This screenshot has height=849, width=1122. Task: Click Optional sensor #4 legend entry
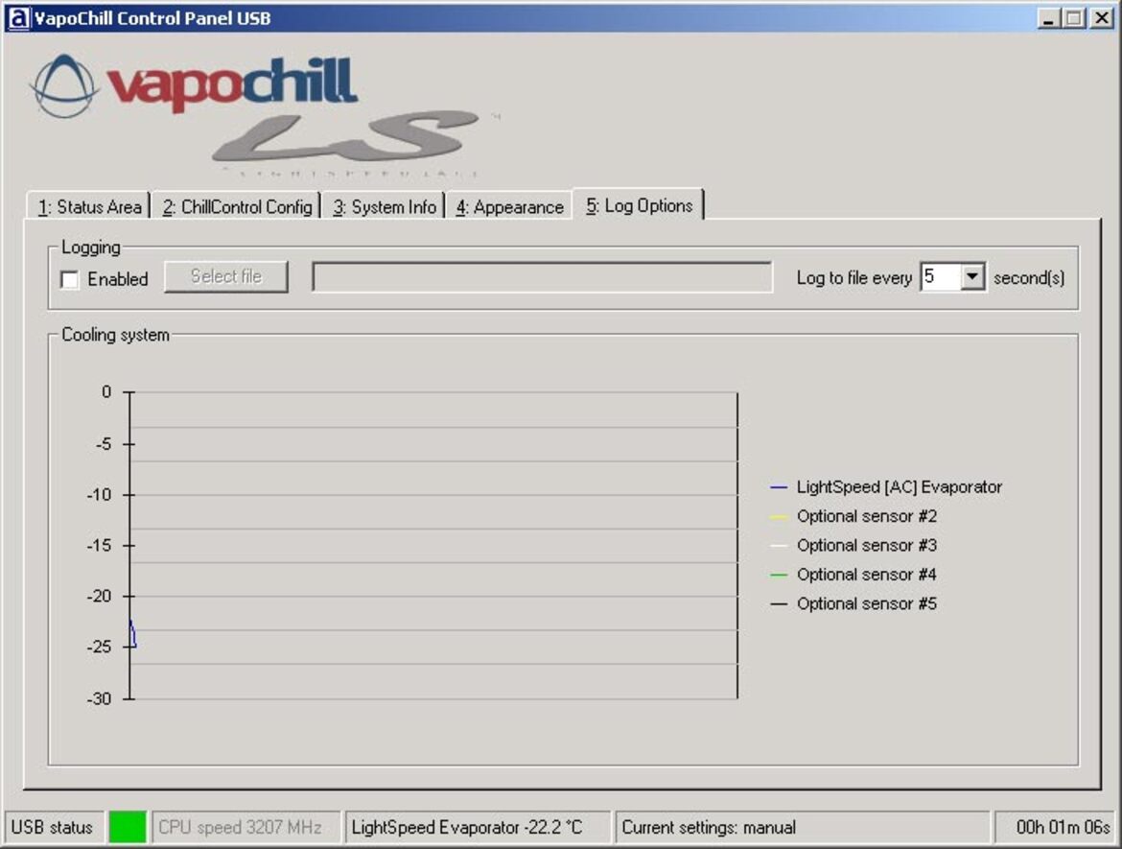point(853,575)
